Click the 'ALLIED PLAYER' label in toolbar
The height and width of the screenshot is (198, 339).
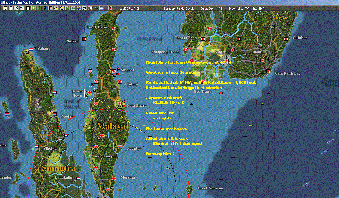tap(129, 8)
